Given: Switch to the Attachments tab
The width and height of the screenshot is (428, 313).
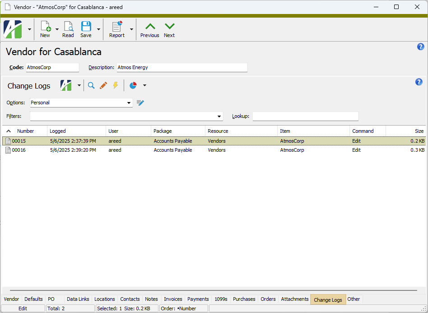Looking at the screenshot, I should click(295, 299).
